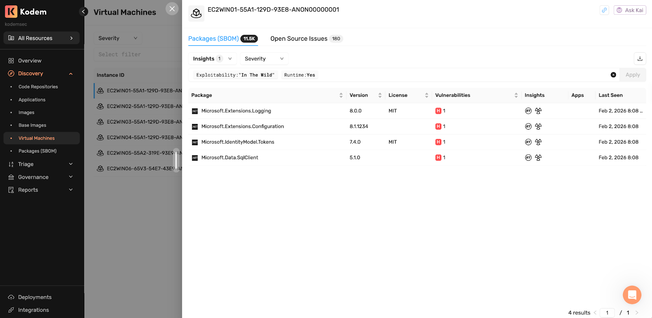652x318 pixels.
Task: Open the Insights filter dropdown
Action: [x=212, y=59]
